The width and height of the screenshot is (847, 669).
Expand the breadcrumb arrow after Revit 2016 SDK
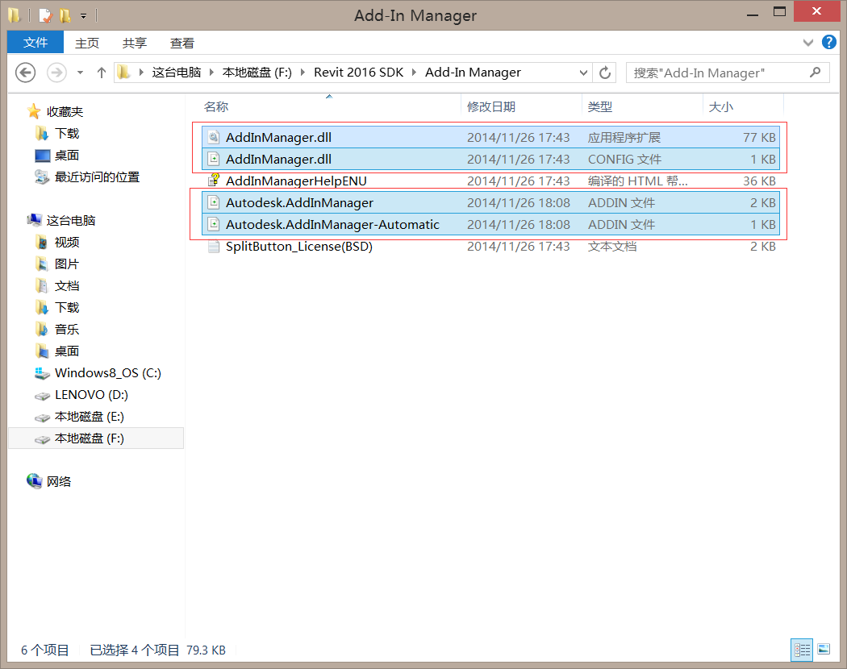(414, 73)
